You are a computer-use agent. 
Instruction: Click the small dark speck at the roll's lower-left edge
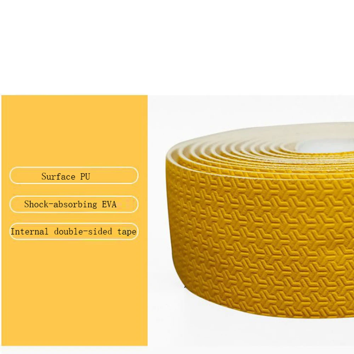click(185, 287)
